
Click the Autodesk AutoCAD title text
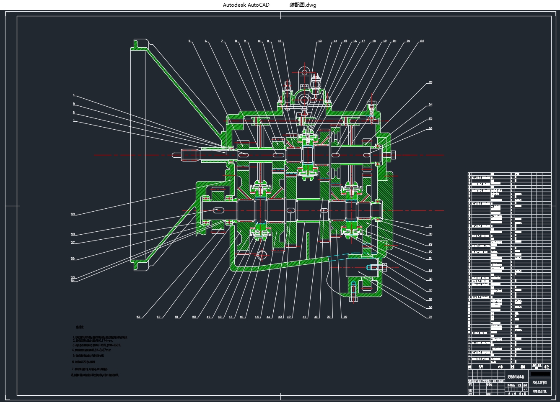[246, 5]
